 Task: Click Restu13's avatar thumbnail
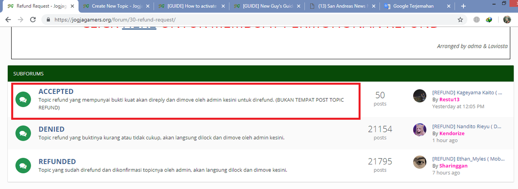420,96
